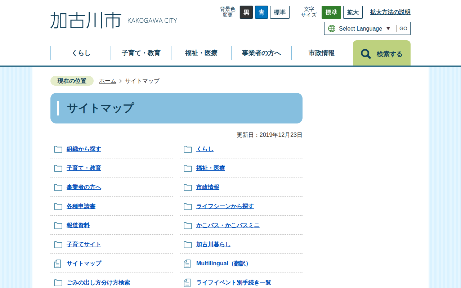
Task: Open the 加古川暮らし link
Action: pos(214,244)
